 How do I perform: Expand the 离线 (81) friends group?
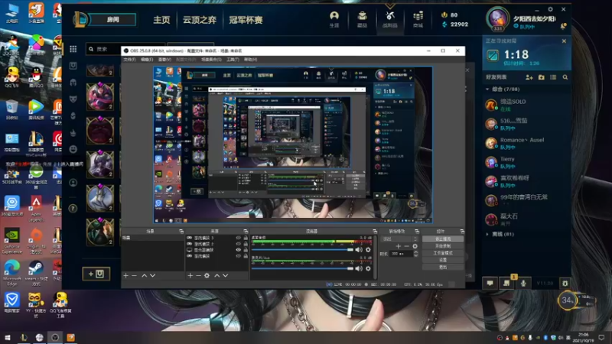pyautogui.click(x=487, y=235)
